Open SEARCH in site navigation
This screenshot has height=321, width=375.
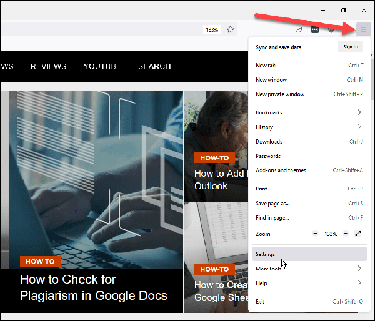pyautogui.click(x=154, y=66)
